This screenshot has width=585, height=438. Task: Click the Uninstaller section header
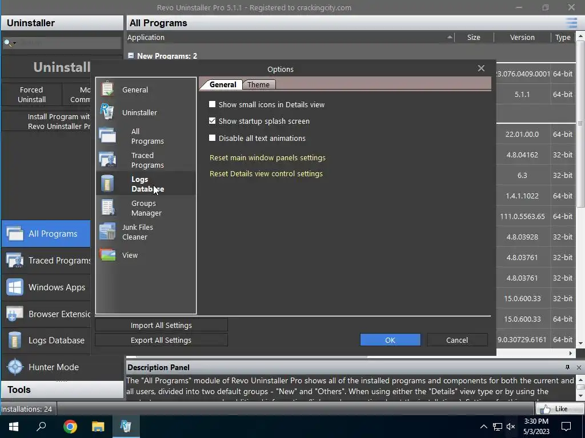pos(62,23)
